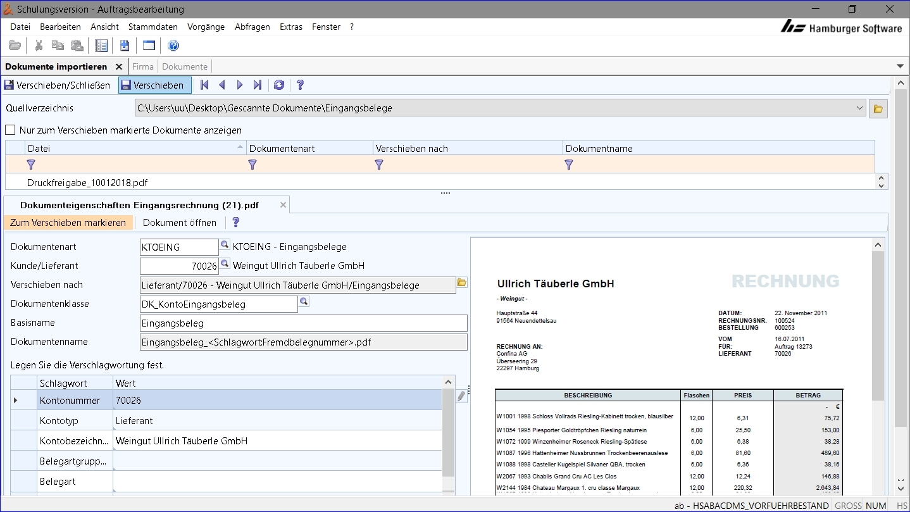Expand the Quellverzeichnis path dropdown
Viewport: 910px width, 512px height.
click(859, 108)
